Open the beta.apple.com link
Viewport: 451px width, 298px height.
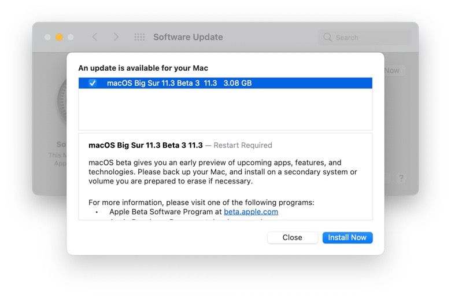[251, 212]
